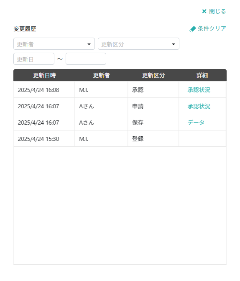The image size is (240, 281).
Task: Select the 詳細 column header
Action: point(202,75)
